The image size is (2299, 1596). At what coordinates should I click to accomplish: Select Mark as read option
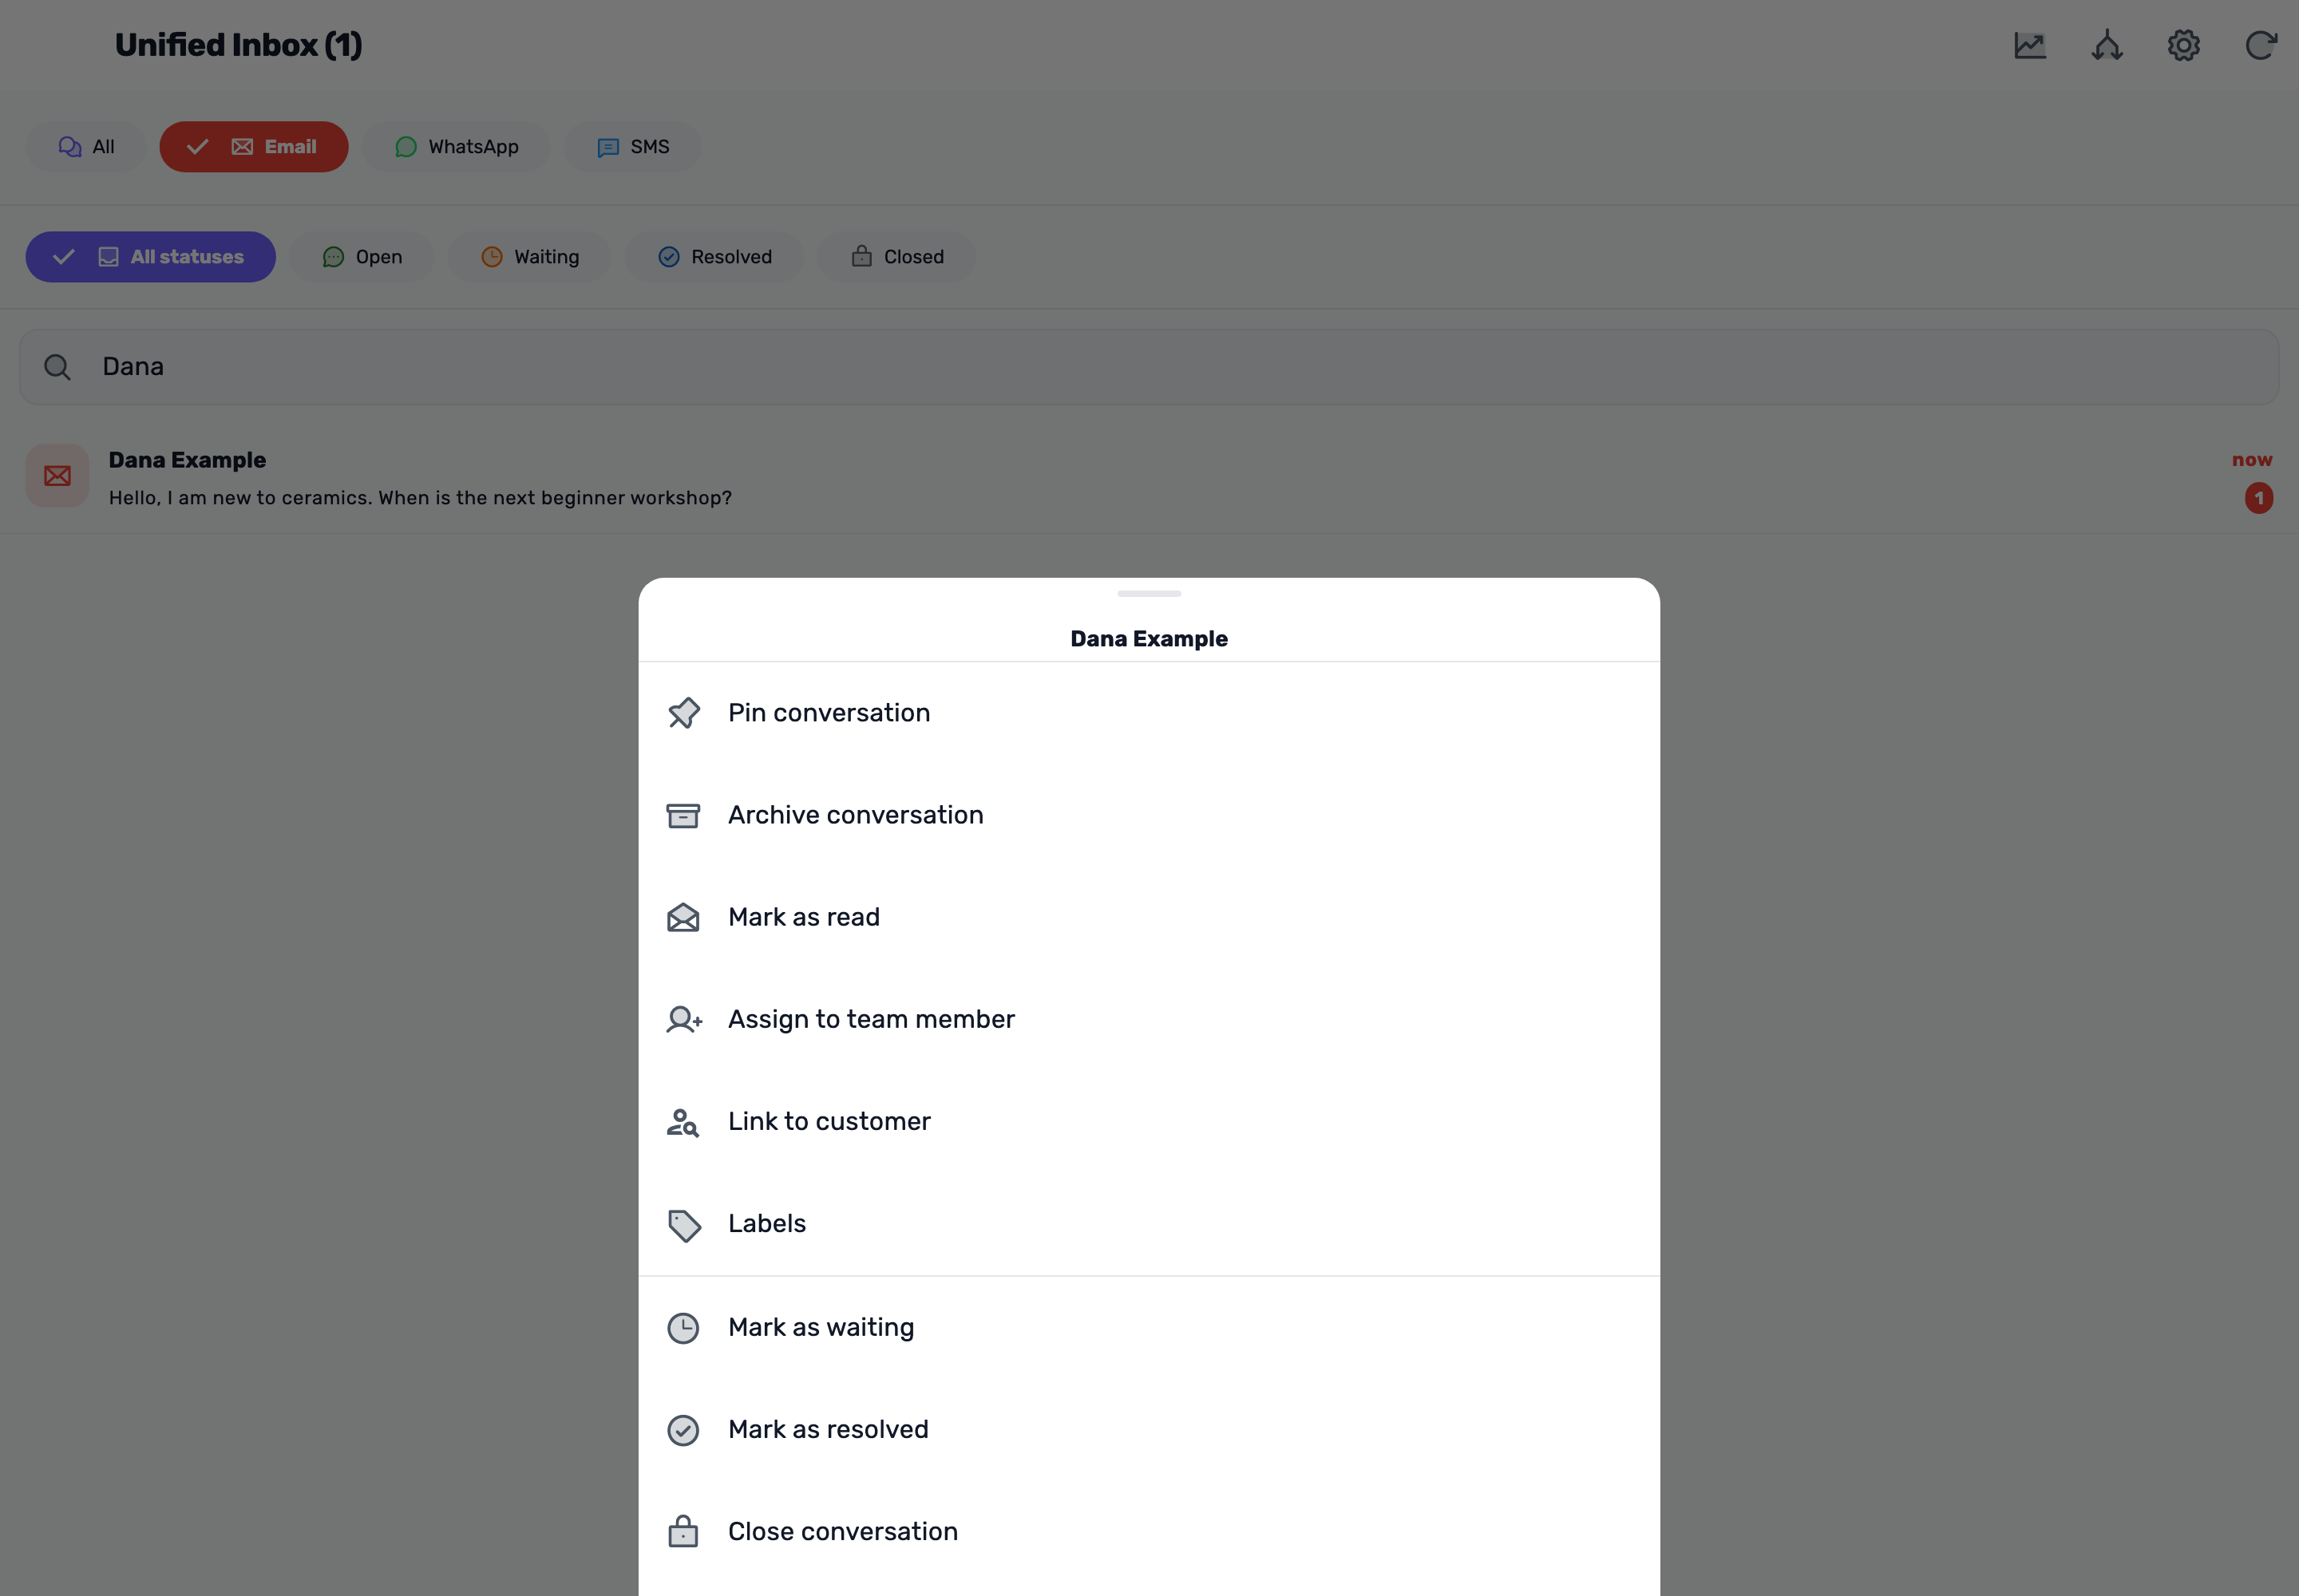(1149, 917)
